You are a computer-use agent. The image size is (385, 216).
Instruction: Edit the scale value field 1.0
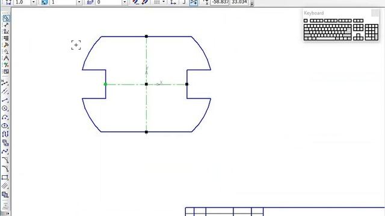pos(22,2)
